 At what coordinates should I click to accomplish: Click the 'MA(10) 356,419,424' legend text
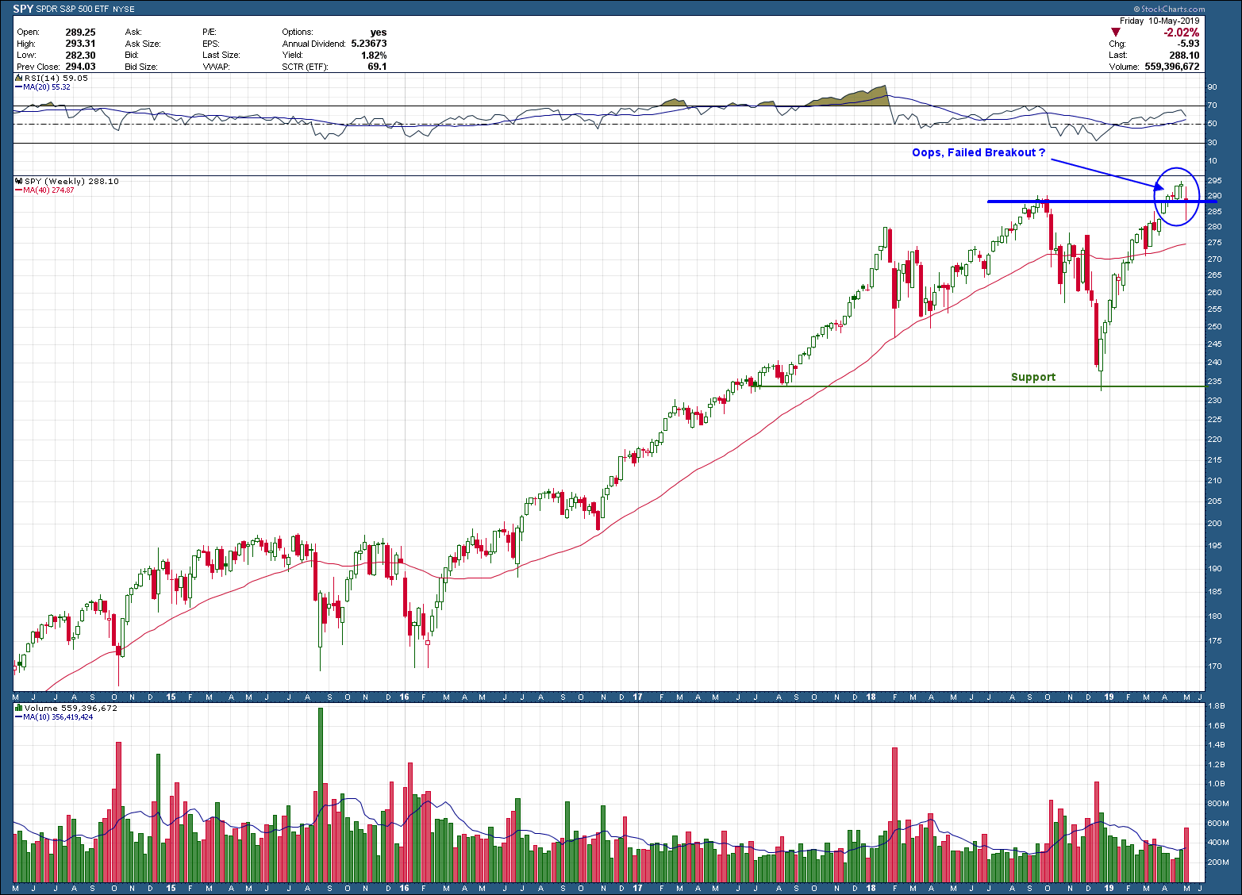(x=58, y=716)
